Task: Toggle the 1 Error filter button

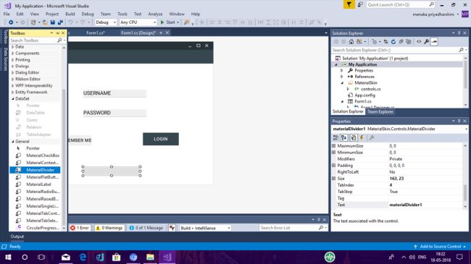Action: (x=80, y=228)
